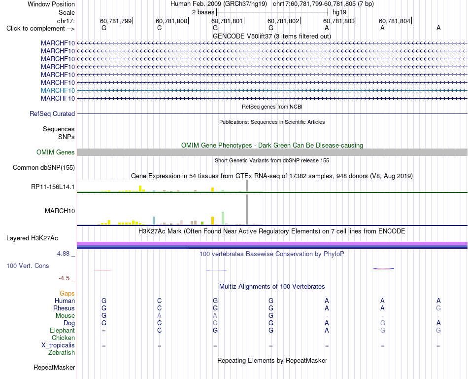Click the 60,781,803 ruler position
The width and height of the screenshot is (468, 379).
[339, 21]
